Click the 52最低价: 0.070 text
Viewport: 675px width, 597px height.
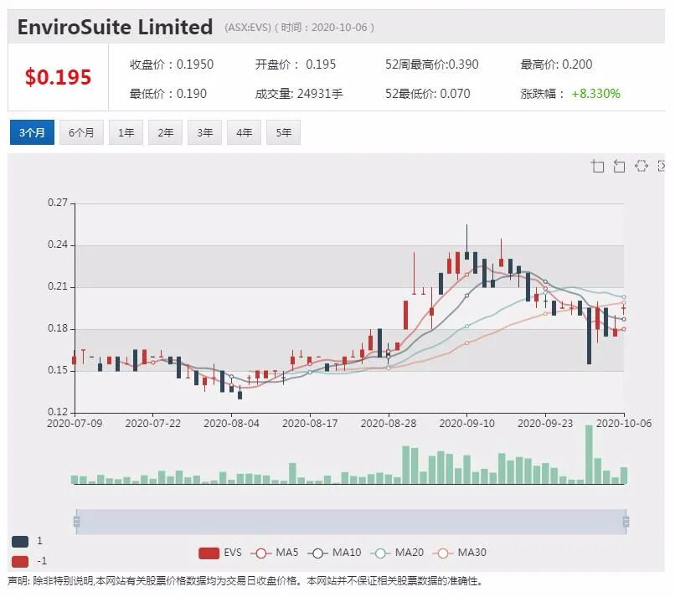(x=427, y=94)
